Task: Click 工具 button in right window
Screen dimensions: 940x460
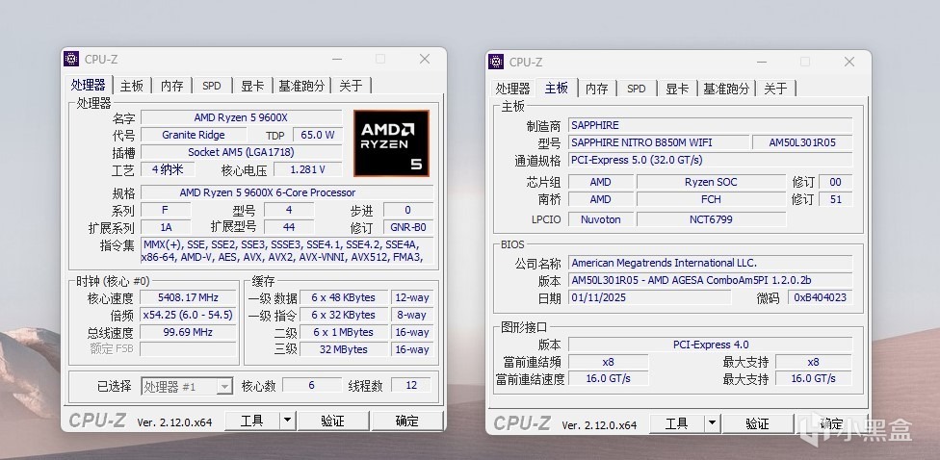Action: coord(677,424)
